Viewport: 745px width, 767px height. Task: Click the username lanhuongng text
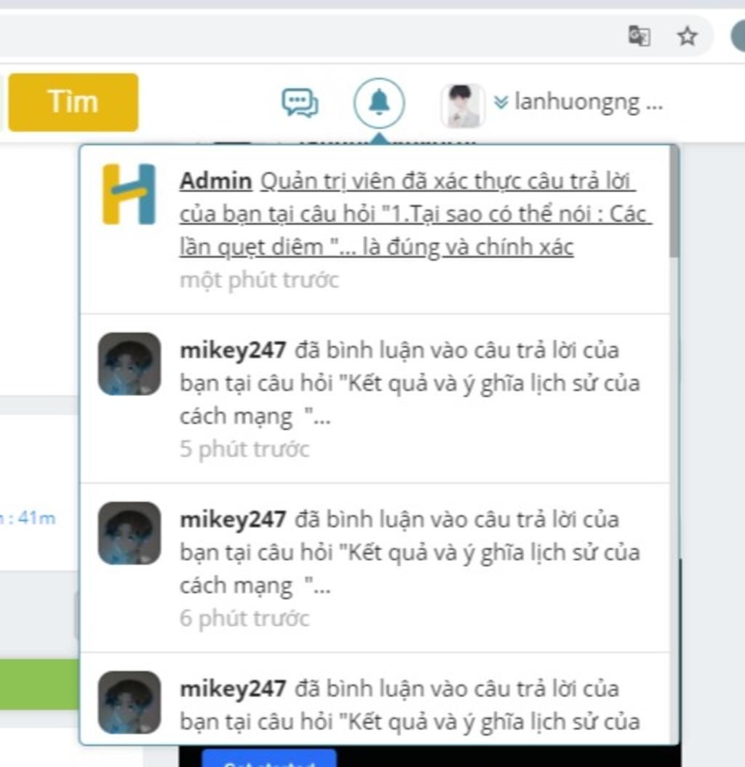click(x=586, y=103)
